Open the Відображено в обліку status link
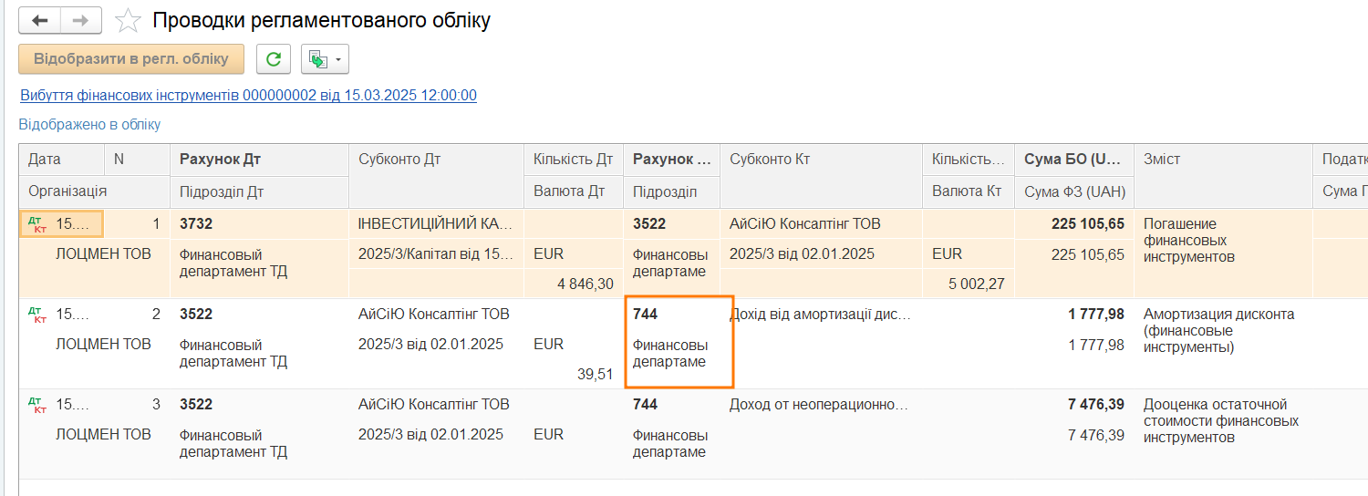Image resolution: width=1368 pixels, height=496 pixels. tap(89, 125)
